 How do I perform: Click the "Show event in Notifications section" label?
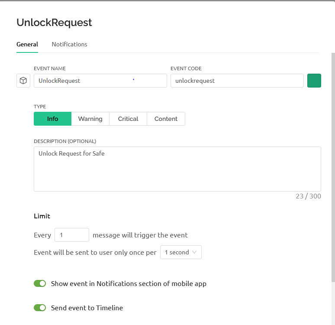129,283
